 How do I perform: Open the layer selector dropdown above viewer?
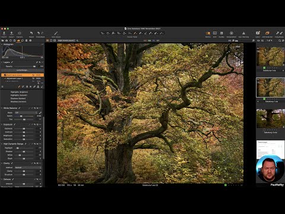tap(66, 40)
